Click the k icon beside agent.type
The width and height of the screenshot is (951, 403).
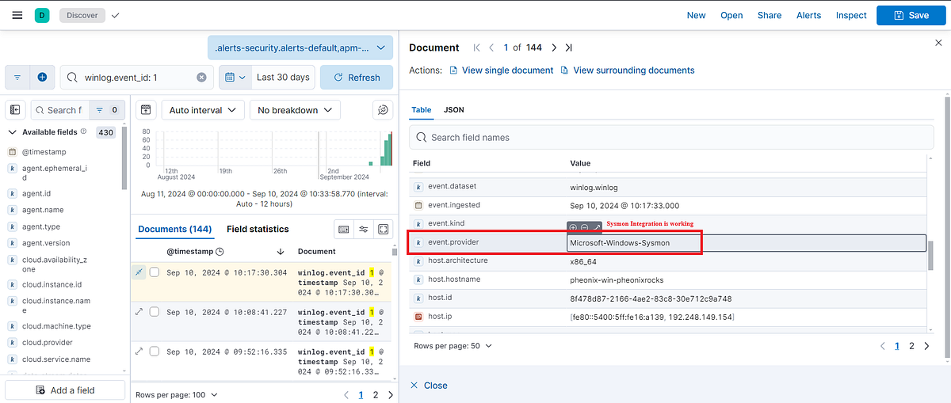[x=13, y=226]
